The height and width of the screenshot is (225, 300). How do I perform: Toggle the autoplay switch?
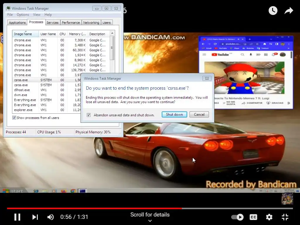click(237, 217)
